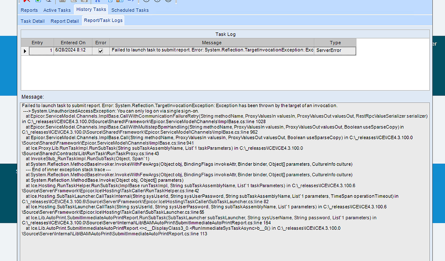Sort by the Type column header
The width and height of the screenshot is (445, 261).
335,43
